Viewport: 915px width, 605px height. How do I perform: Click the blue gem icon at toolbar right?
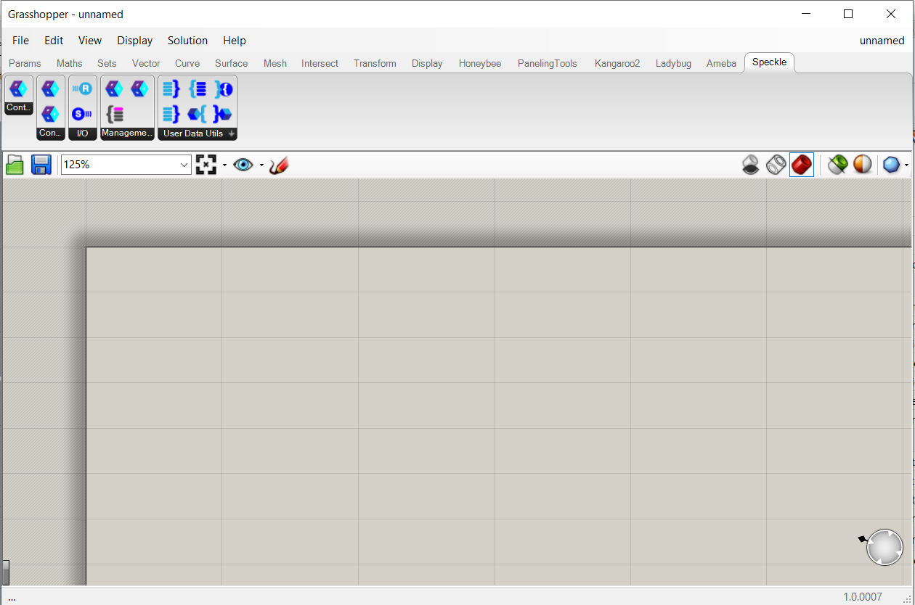pyautogui.click(x=892, y=165)
